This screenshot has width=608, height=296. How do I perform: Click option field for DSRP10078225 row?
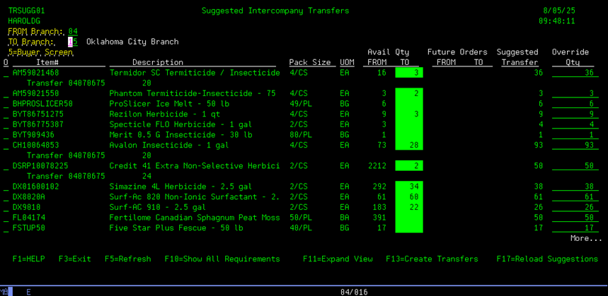point(6,166)
